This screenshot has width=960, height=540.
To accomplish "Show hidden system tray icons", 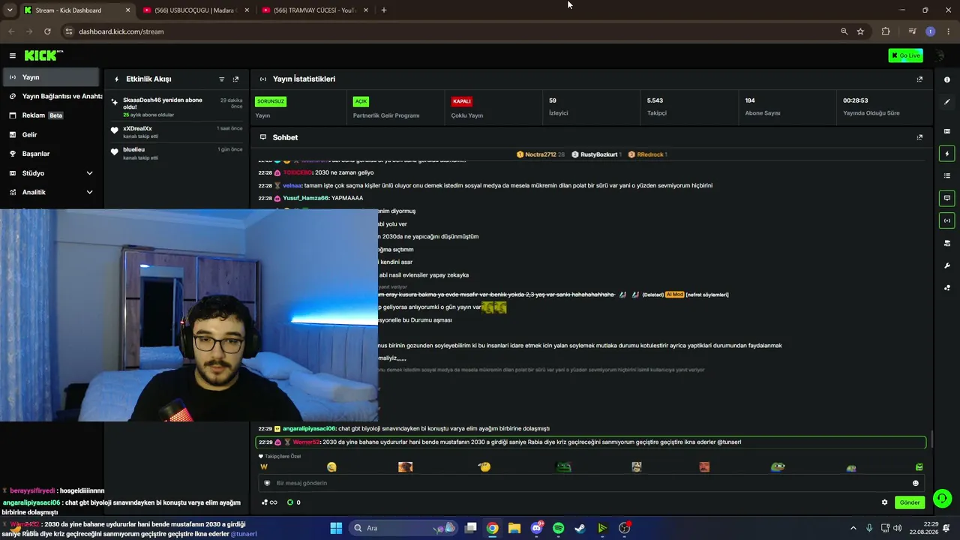I will click(853, 528).
